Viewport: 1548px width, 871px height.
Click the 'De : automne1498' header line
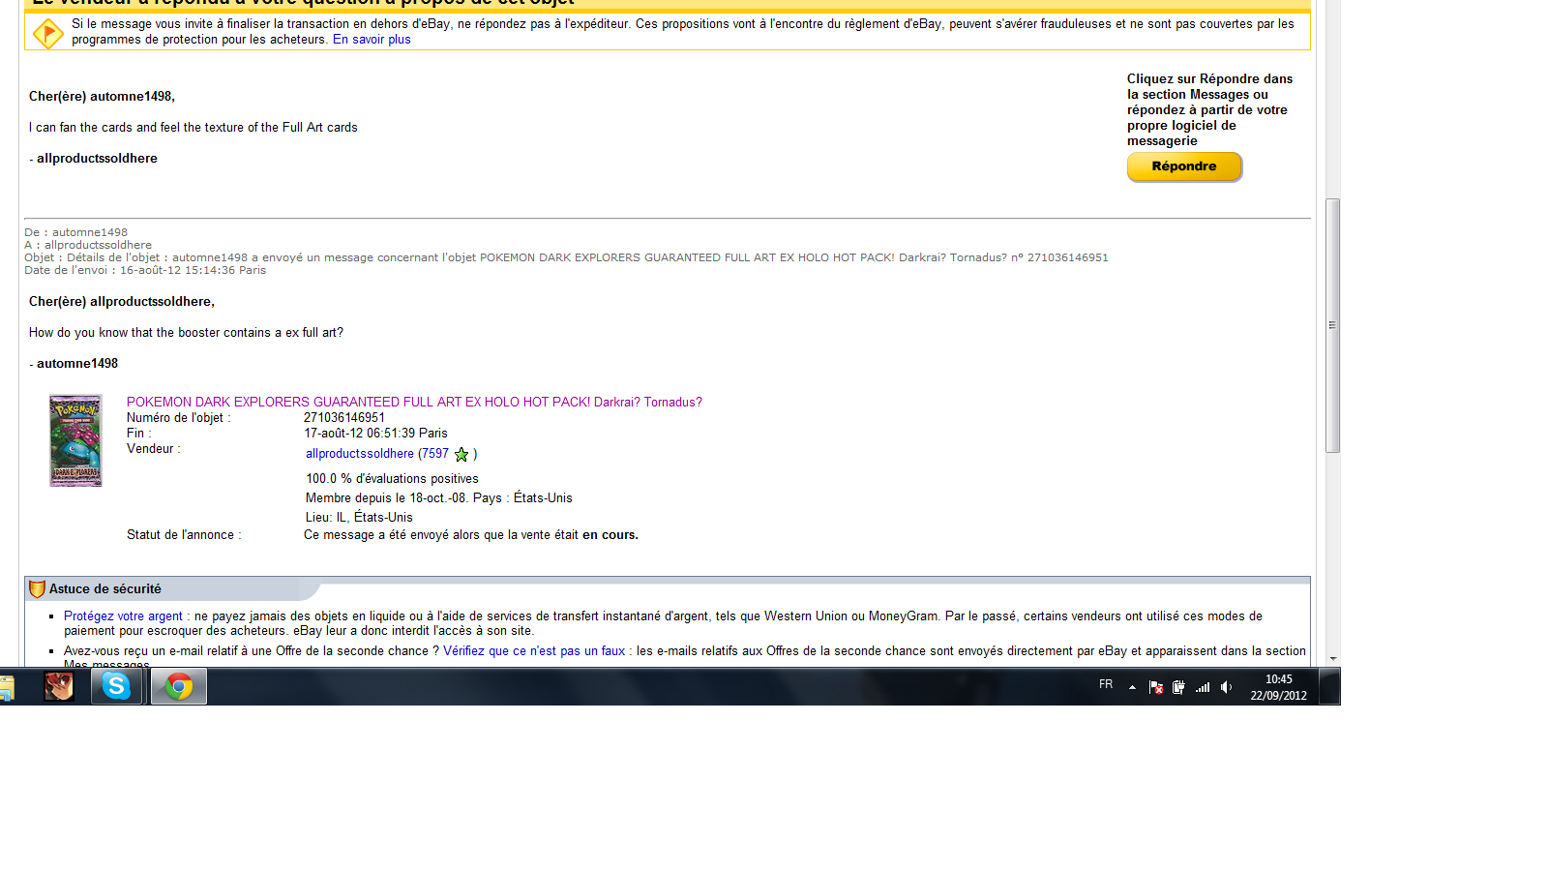75,232
